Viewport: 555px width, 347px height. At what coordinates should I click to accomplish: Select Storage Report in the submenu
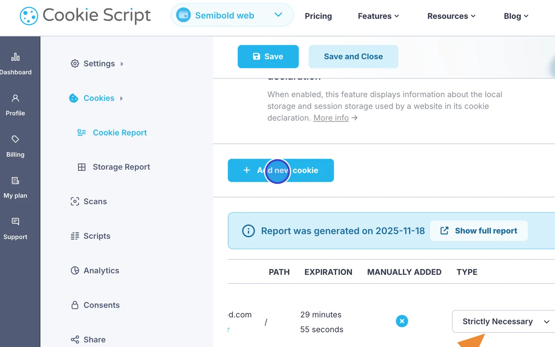(121, 167)
